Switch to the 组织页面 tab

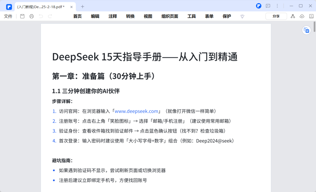coord(170,16)
